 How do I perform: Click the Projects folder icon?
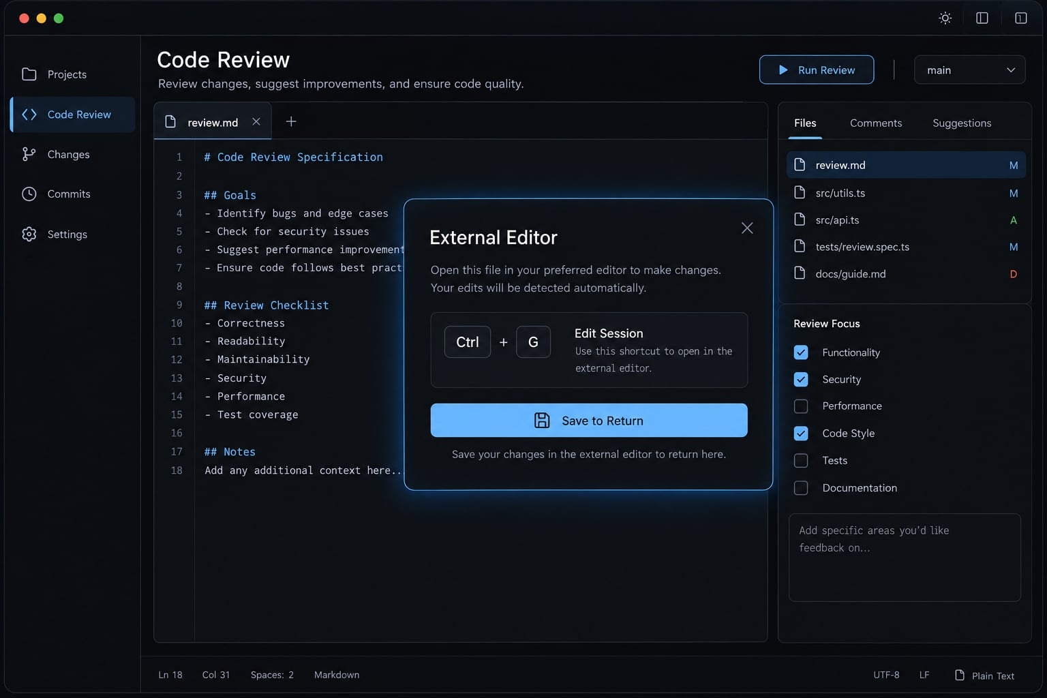tap(29, 74)
